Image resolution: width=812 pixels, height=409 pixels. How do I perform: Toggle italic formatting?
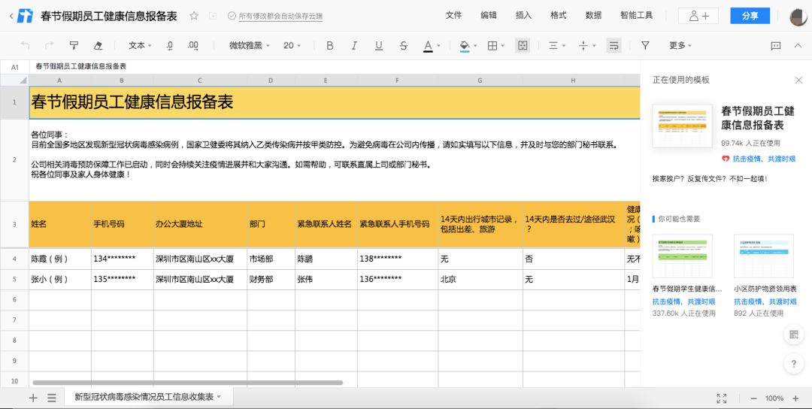coord(354,46)
